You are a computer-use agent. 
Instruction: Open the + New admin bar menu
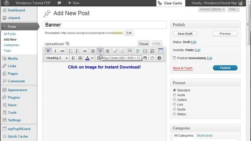click(x=74, y=3)
